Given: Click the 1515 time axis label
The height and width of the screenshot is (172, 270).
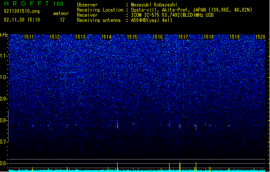Looking at the screenshot, I should 132,37.
